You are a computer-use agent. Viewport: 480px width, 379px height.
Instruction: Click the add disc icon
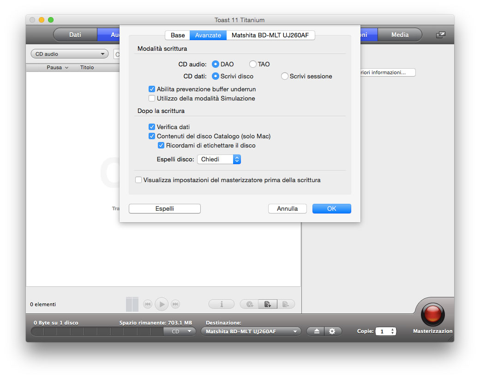pyautogui.click(x=250, y=304)
